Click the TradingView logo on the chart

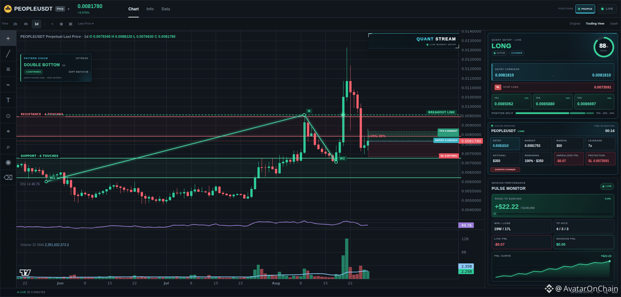coord(25,272)
